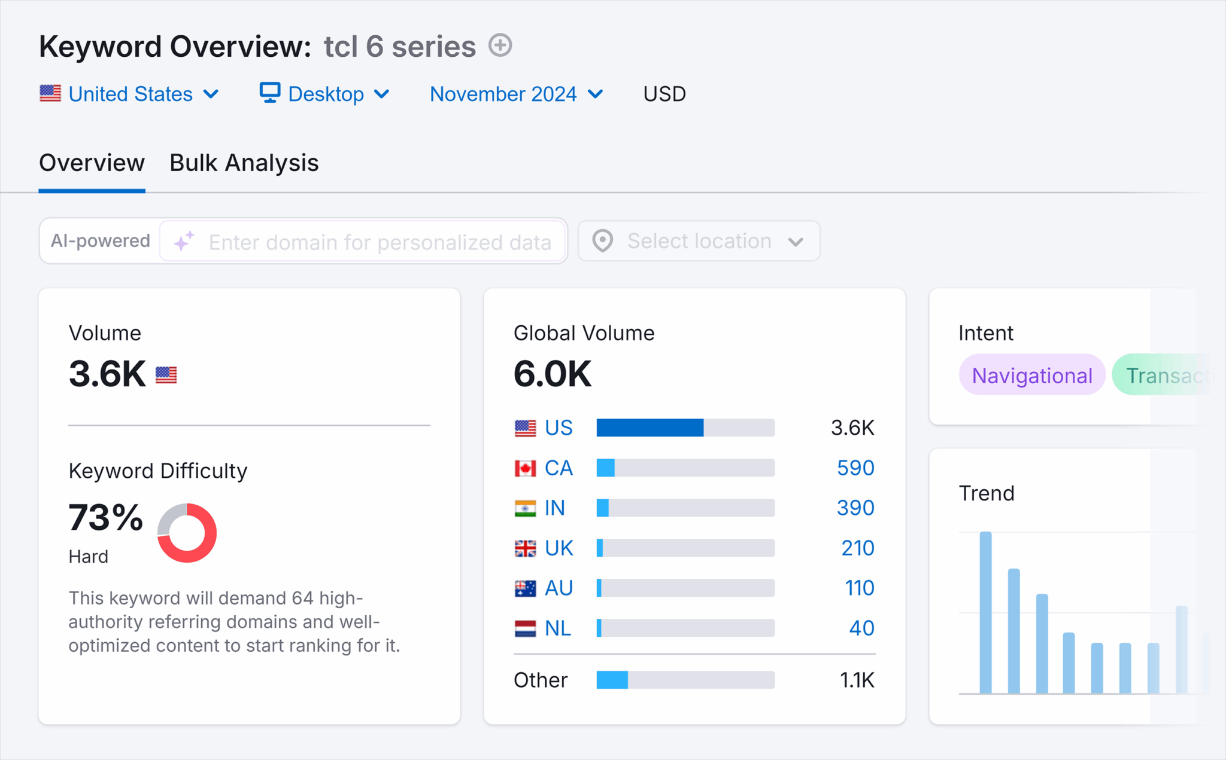Click the India flag icon
The height and width of the screenshot is (760, 1226).
(525, 508)
